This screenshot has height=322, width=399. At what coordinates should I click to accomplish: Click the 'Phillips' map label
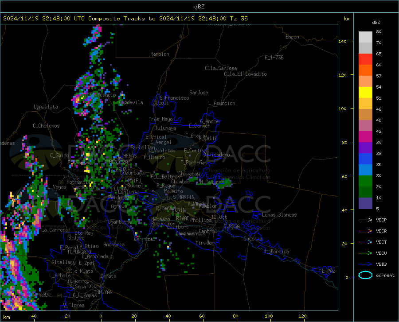tap(201, 220)
